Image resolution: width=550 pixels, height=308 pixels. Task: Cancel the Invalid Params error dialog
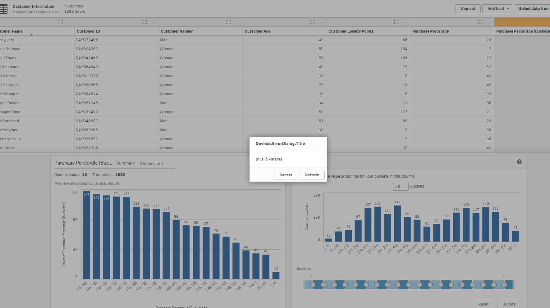286,175
